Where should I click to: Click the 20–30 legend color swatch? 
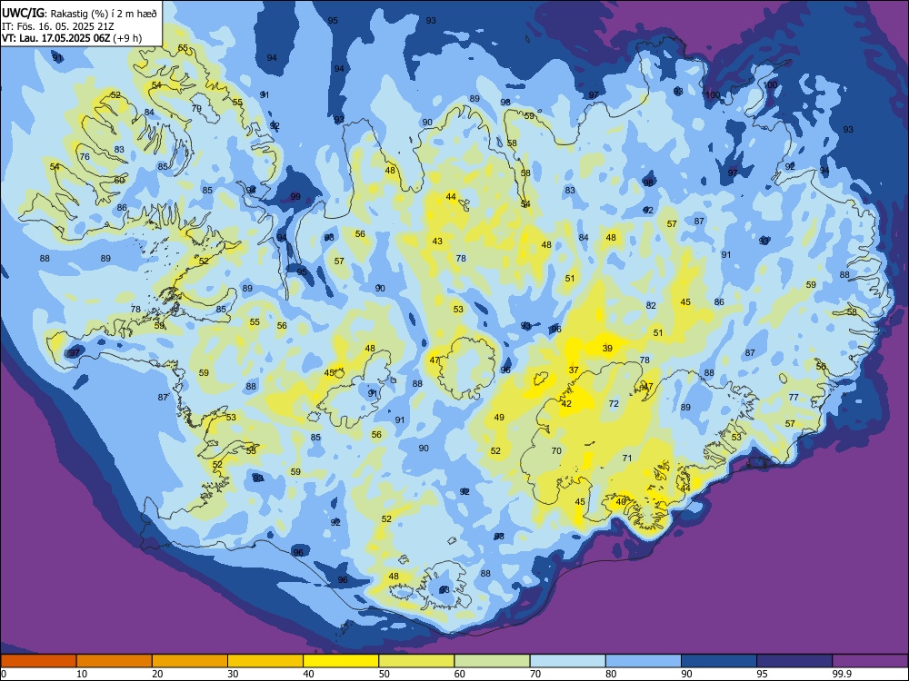[190, 661]
